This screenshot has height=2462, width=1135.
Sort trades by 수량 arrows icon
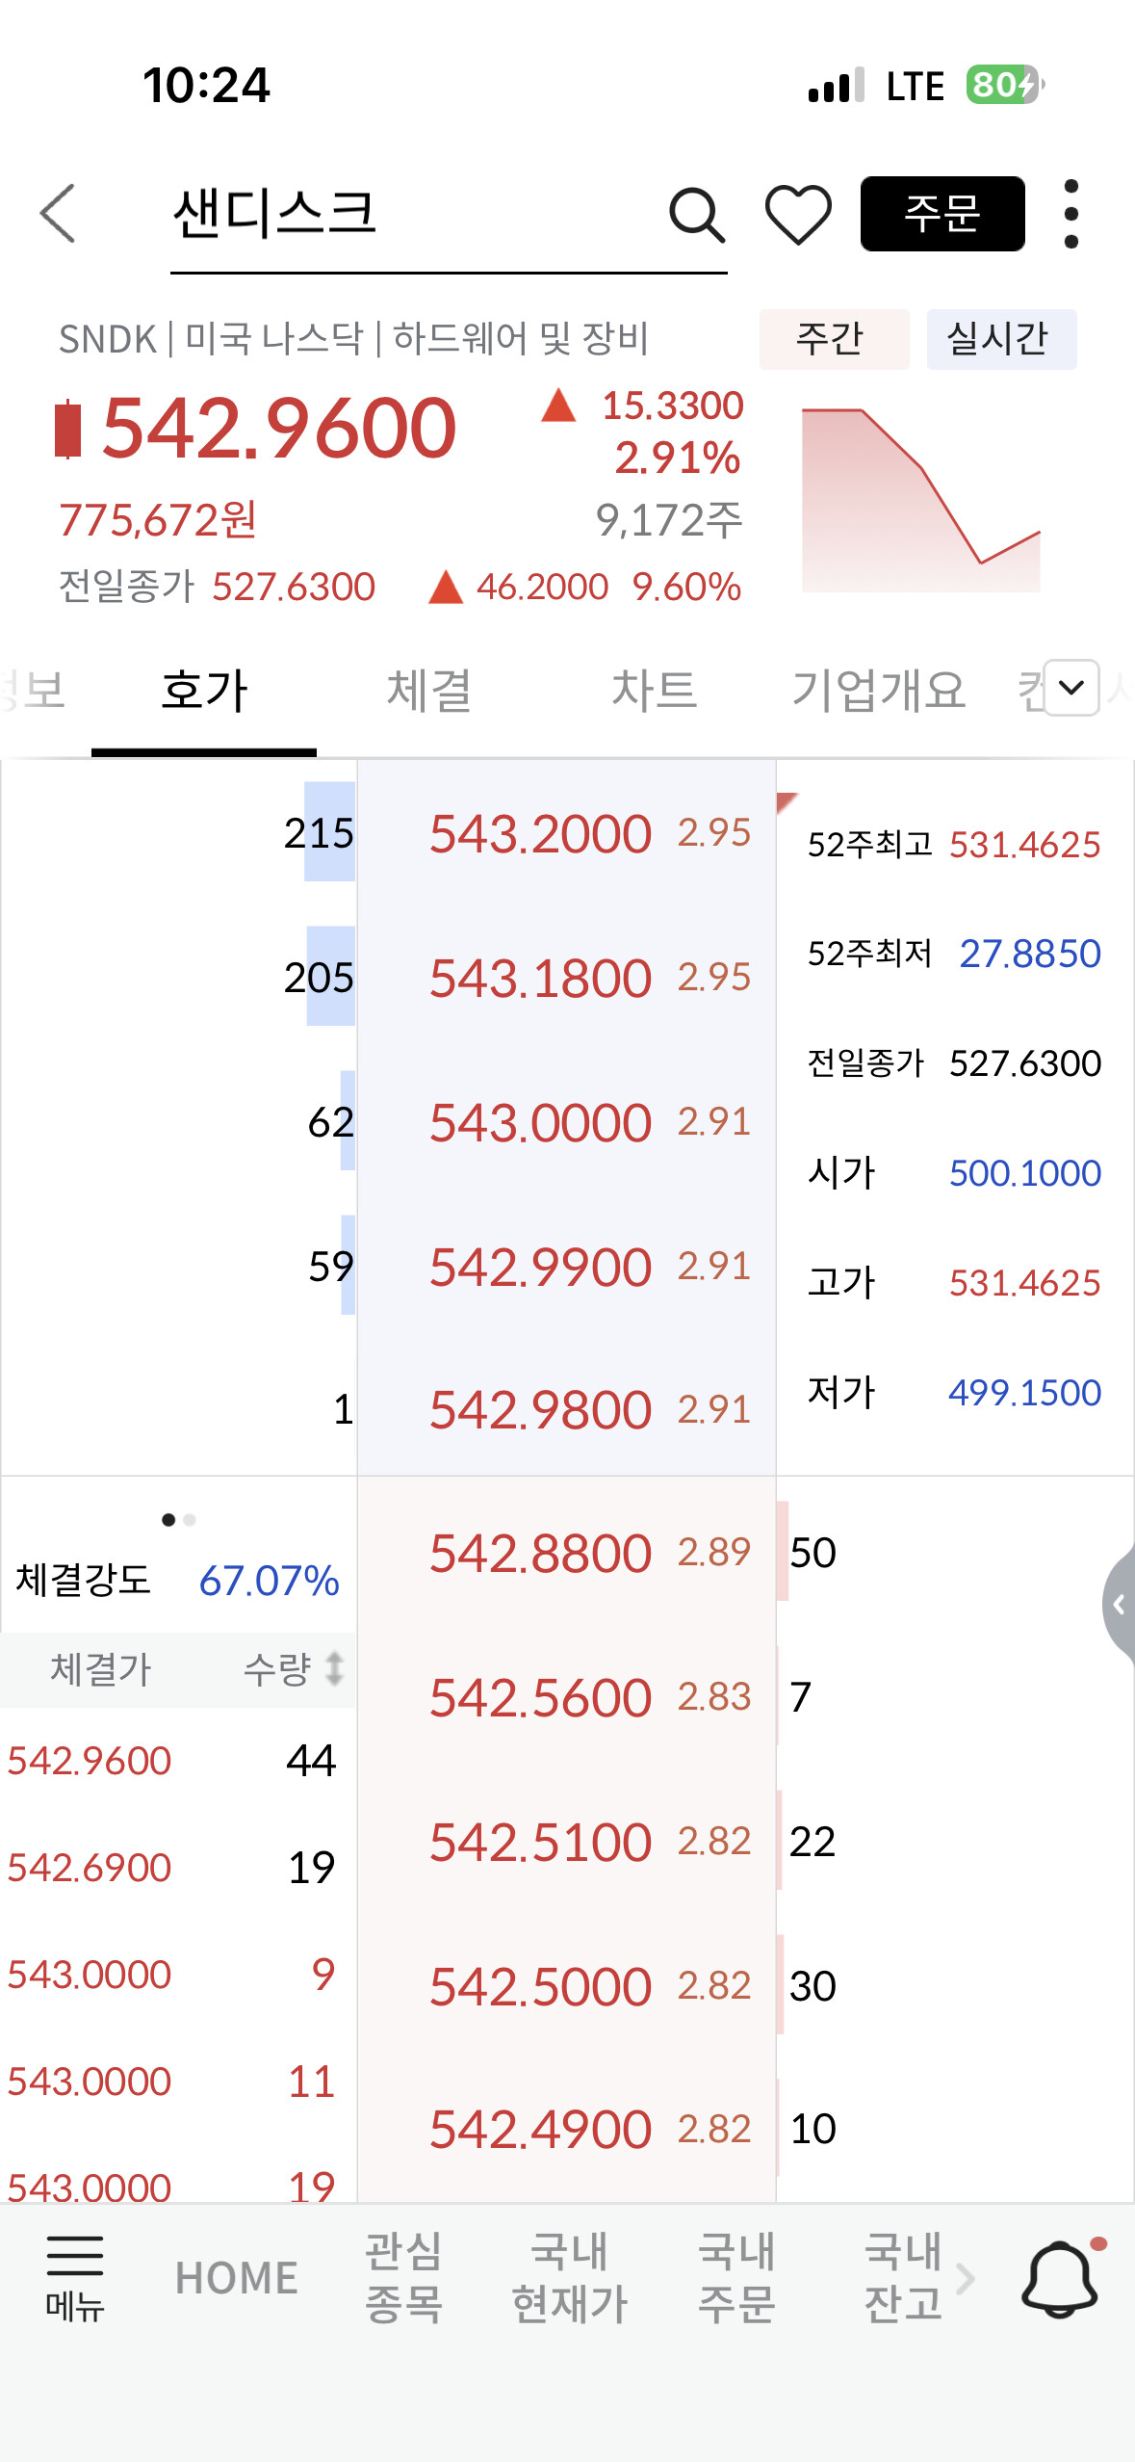pyautogui.click(x=334, y=1669)
